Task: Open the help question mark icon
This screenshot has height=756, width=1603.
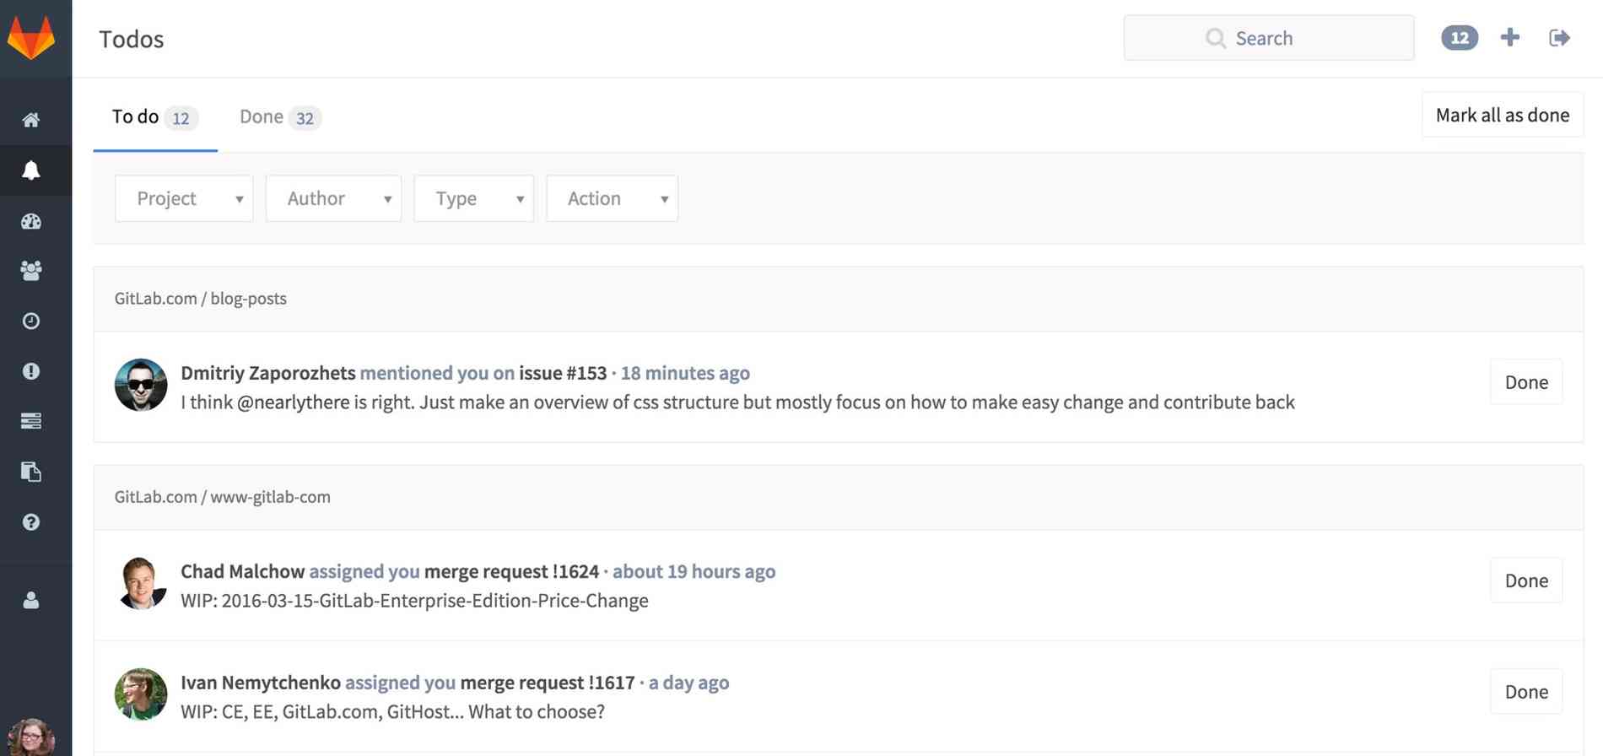Action: [x=31, y=522]
